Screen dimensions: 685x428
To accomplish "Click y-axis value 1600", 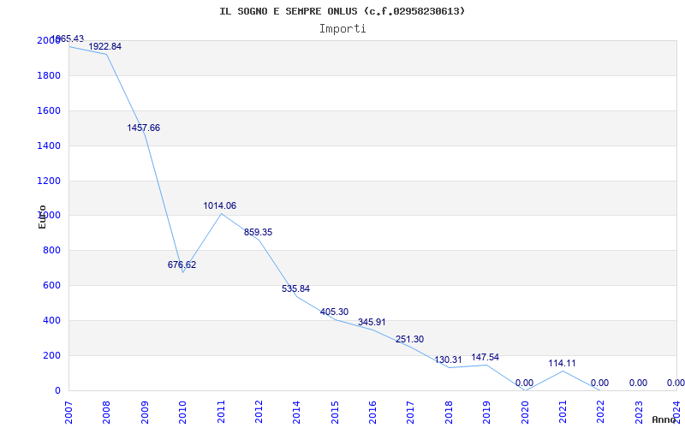I will click(49, 110).
